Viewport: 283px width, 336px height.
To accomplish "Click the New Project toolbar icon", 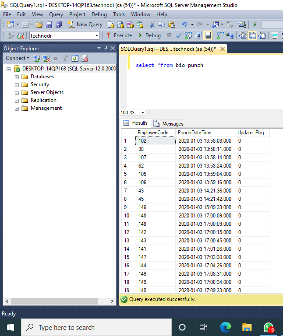I will pos(11,24).
